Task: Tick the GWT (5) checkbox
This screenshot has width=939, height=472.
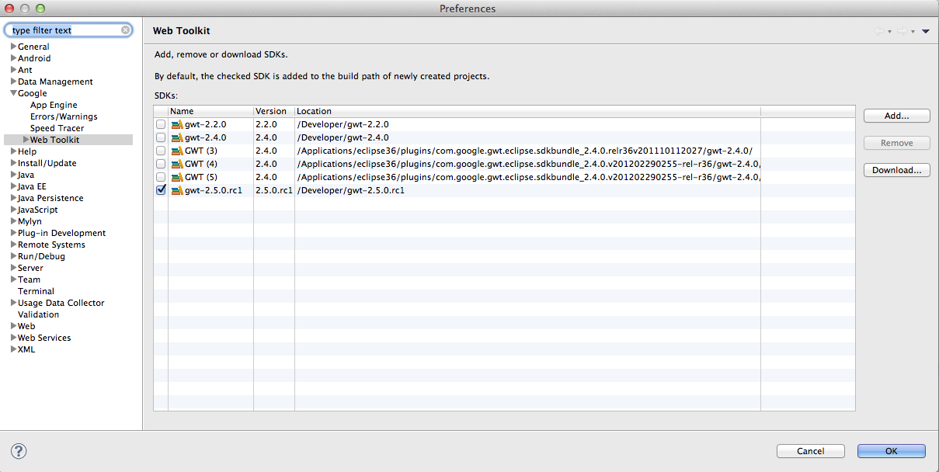Action: point(161,177)
